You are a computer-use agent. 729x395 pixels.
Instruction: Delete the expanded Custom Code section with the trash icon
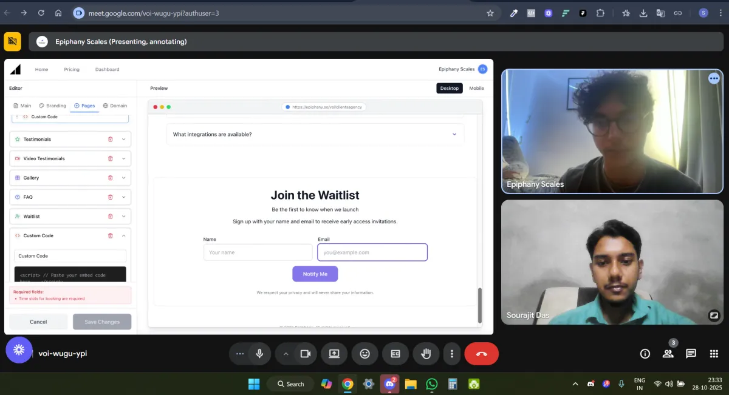(x=110, y=235)
